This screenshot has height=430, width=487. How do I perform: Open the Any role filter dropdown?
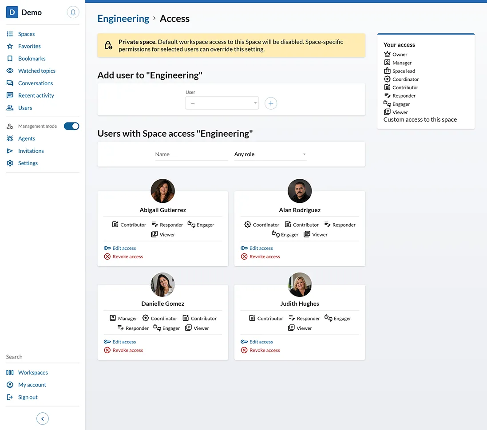tap(270, 154)
